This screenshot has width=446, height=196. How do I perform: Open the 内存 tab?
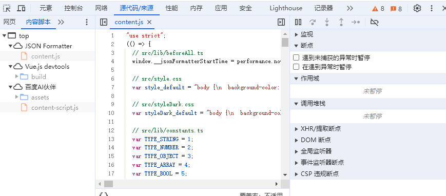point(196,8)
